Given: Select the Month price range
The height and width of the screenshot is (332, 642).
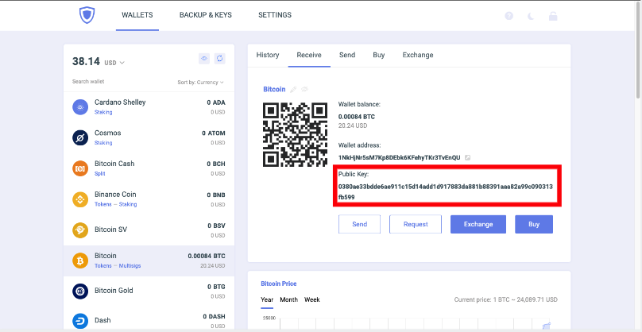Looking at the screenshot, I should pyautogui.click(x=288, y=300).
